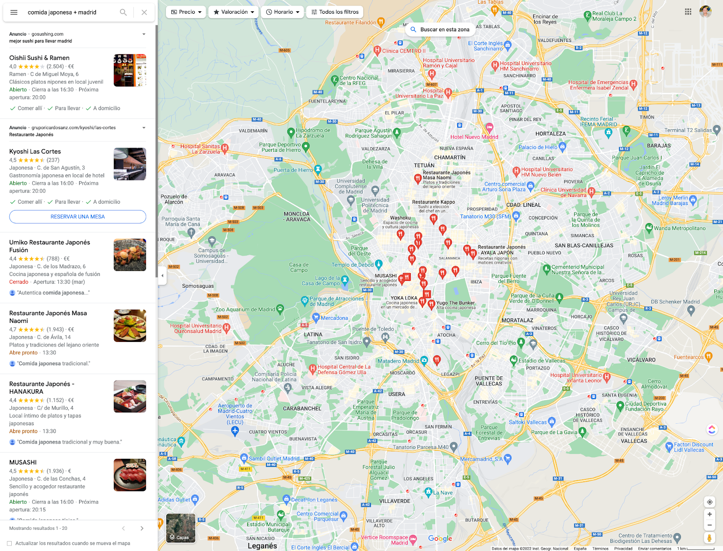Go to next results page
723x551 pixels.
point(142,528)
